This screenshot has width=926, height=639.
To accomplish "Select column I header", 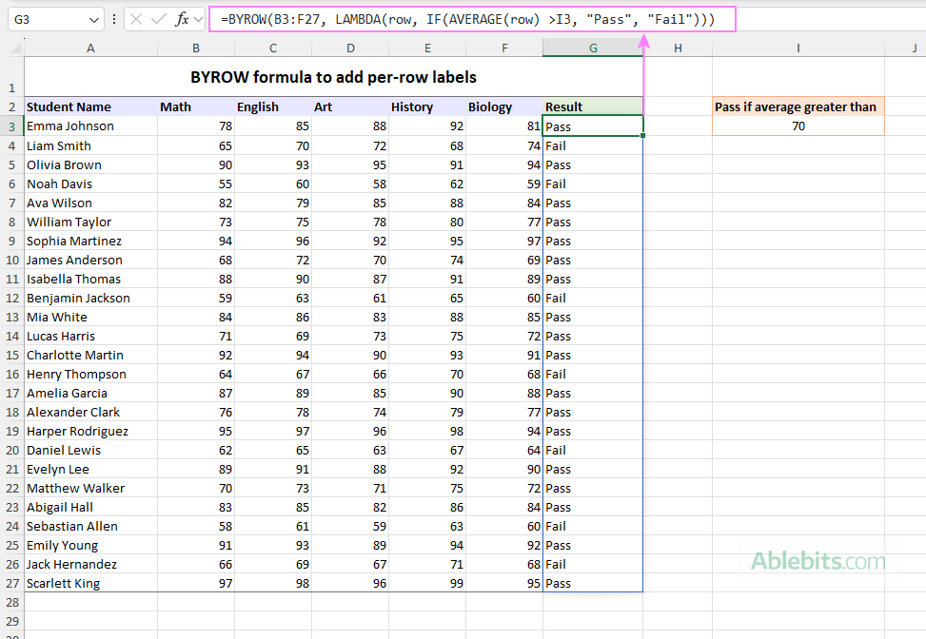I will coord(798,48).
